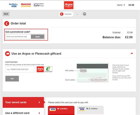Viewport: 140px width, 115px height.
Task: Click the Items: 1 basket count
Action: point(121,5)
